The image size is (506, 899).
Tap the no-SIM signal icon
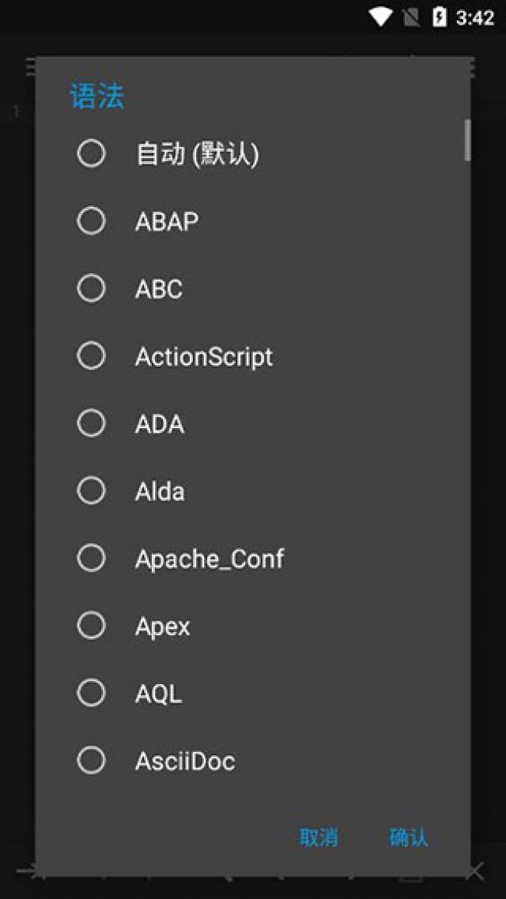(411, 17)
